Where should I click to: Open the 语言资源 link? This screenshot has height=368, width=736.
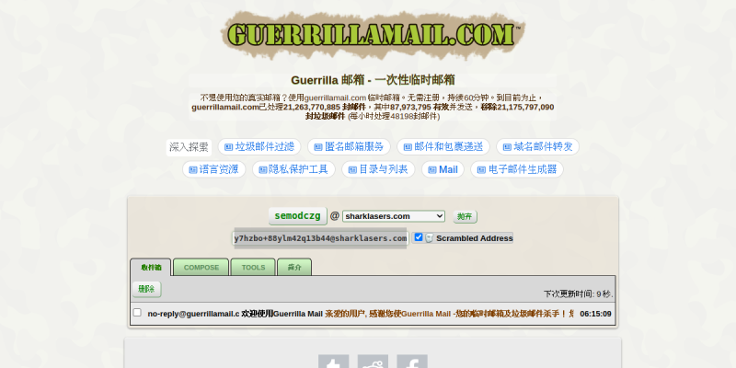click(x=214, y=169)
